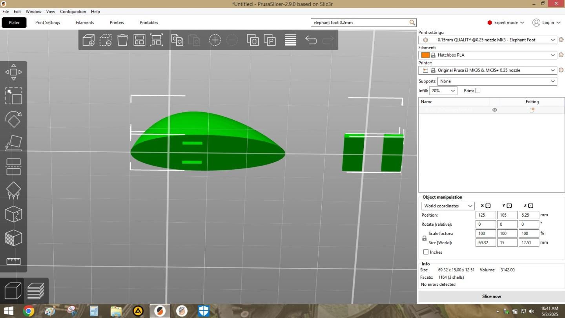The image size is (565, 318).
Task: Click the Slice now button
Action: 491,296
